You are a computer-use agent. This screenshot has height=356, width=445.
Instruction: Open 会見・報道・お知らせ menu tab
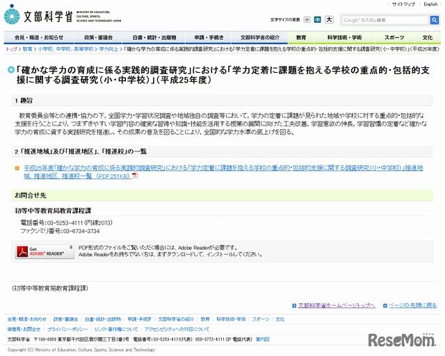[39, 37]
